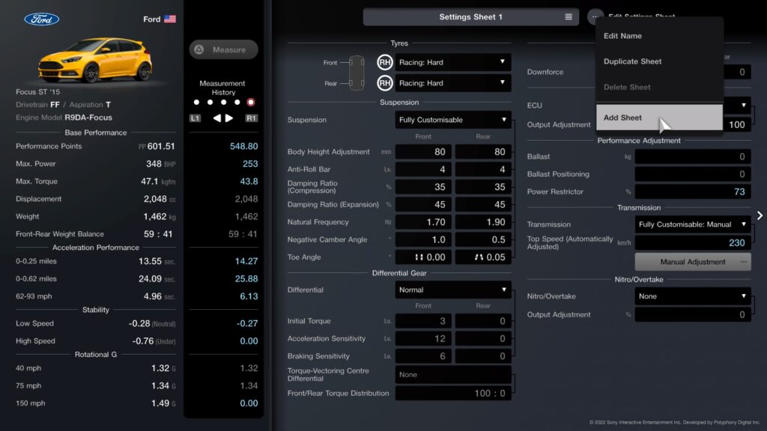Click the R1 shoulder button icon
The image size is (767, 431).
click(x=252, y=117)
